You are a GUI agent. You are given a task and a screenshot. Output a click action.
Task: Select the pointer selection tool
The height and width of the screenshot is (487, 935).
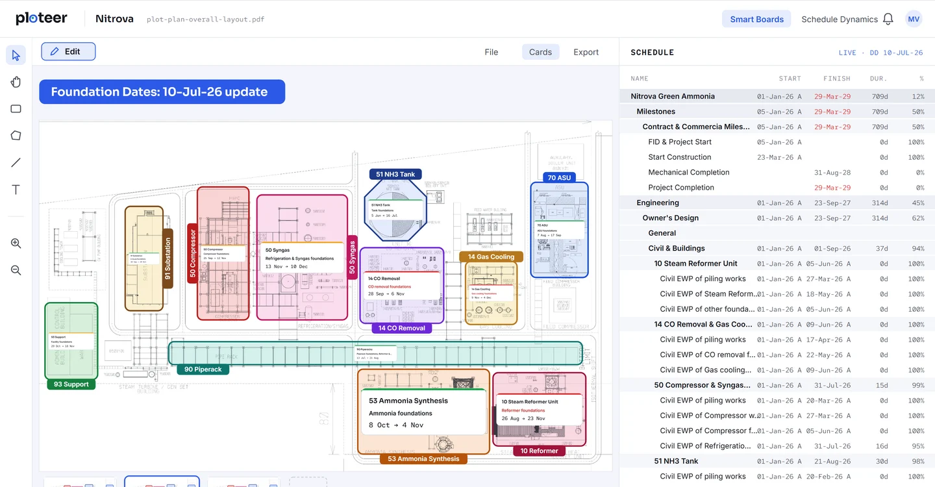(16, 55)
